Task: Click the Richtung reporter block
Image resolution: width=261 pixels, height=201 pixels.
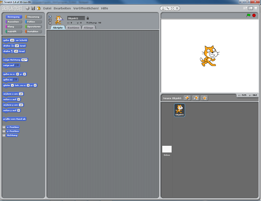Action: 12,135
